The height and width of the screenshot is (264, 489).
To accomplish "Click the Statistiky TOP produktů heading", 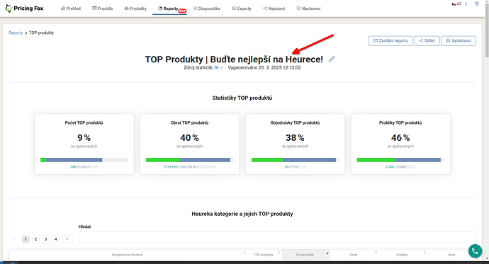I will point(242,98).
